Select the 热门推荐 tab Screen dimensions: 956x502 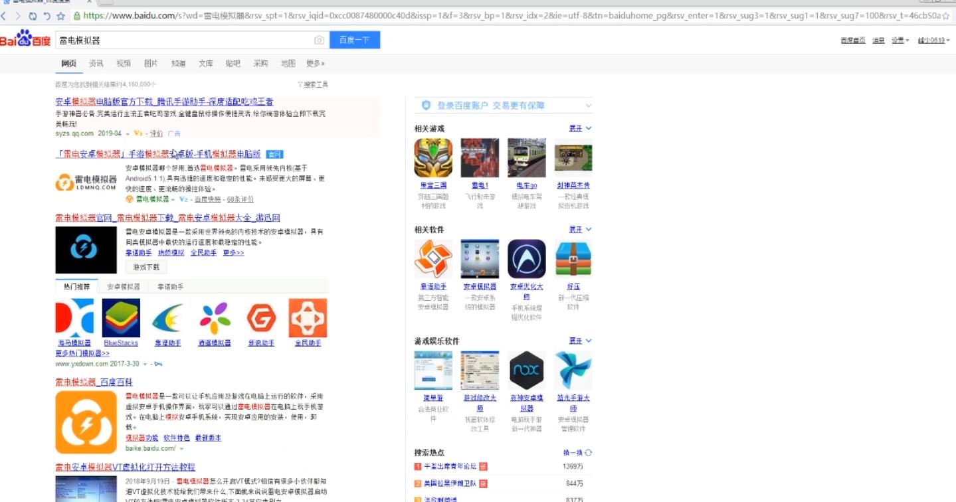point(76,287)
